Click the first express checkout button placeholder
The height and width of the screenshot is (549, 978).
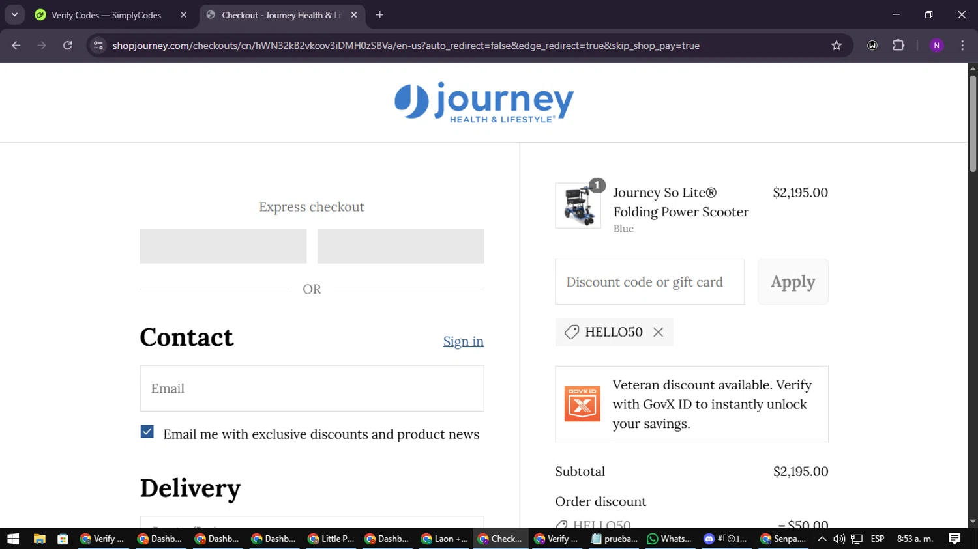pyautogui.click(x=223, y=246)
